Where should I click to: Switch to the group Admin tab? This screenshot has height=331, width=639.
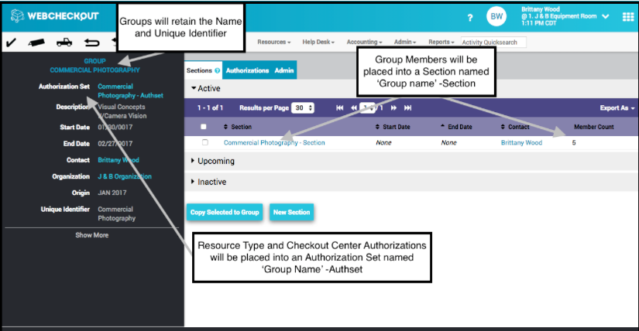pyautogui.click(x=284, y=70)
